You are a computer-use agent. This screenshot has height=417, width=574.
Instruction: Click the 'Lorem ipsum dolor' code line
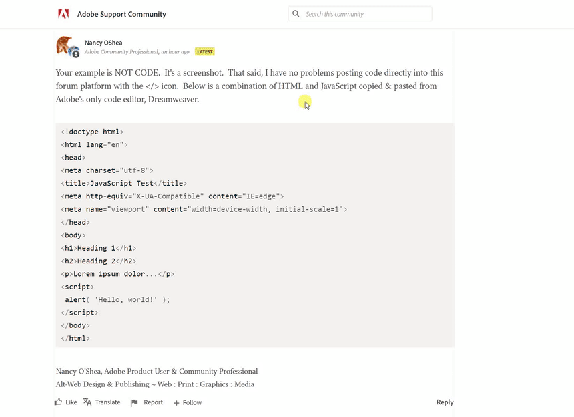coord(117,274)
